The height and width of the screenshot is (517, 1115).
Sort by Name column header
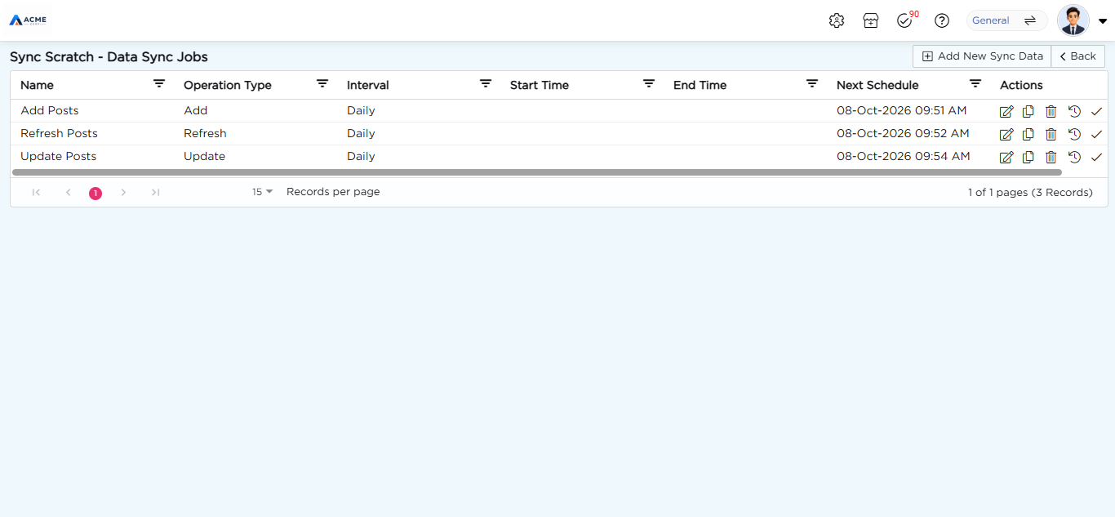pos(37,85)
